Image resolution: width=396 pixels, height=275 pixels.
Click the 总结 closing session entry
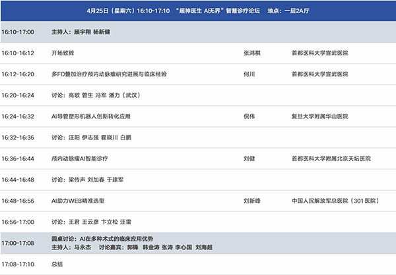[57, 264]
